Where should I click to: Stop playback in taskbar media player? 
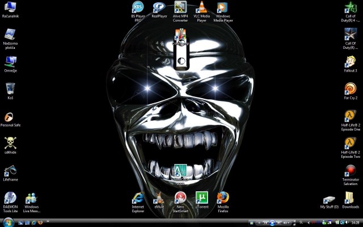coord(259,223)
